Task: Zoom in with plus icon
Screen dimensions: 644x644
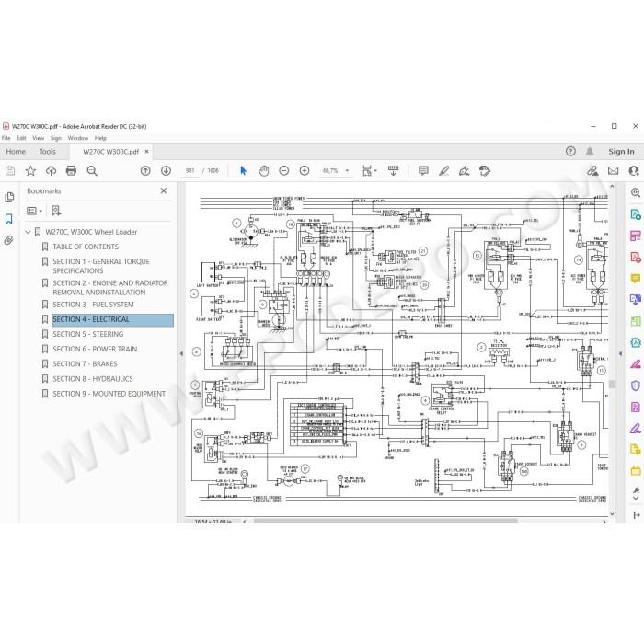Action: pos(305,170)
